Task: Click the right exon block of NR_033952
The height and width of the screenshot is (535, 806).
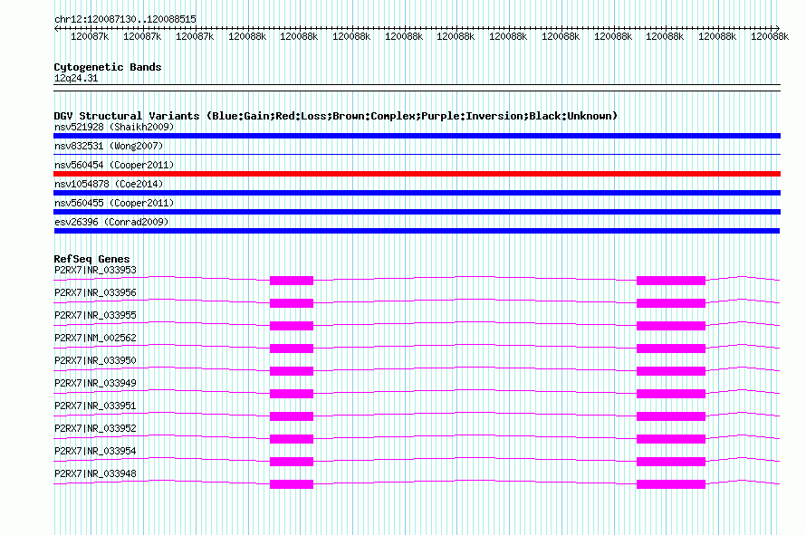Action: [671, 439]
